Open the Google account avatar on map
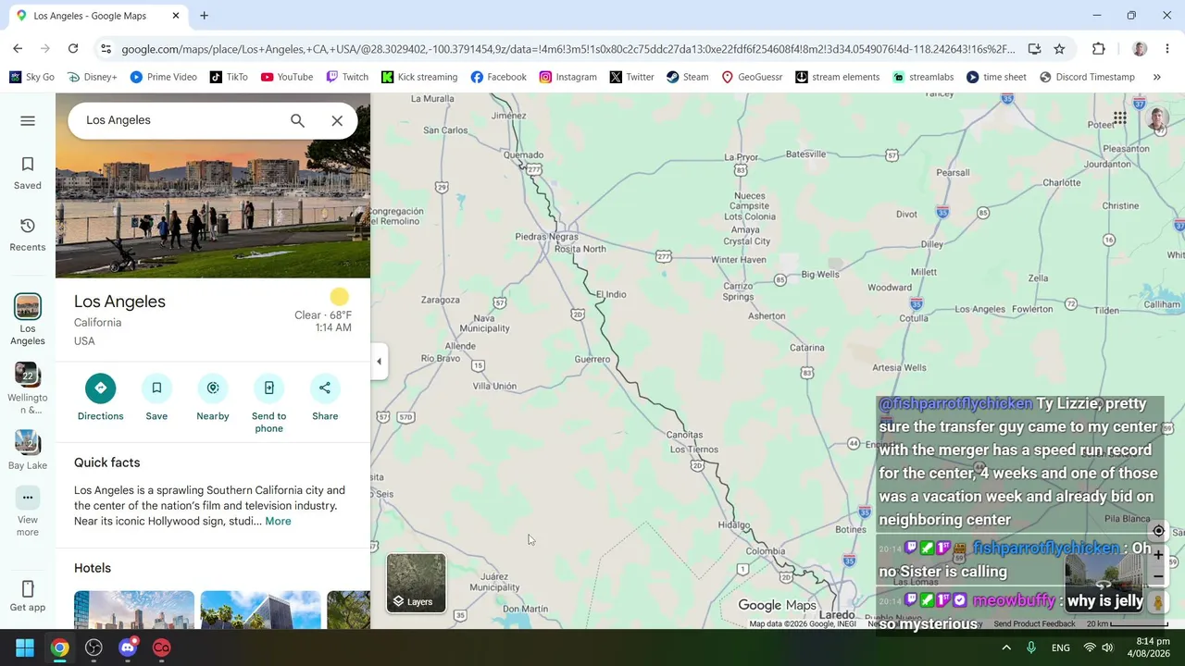Screen dimensions: 1185x666 coord(1157,118)
